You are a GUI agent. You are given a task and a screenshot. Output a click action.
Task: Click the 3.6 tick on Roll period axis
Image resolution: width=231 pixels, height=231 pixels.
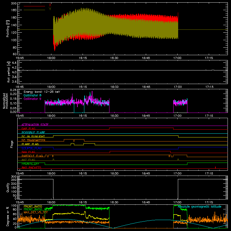[14, 81]
